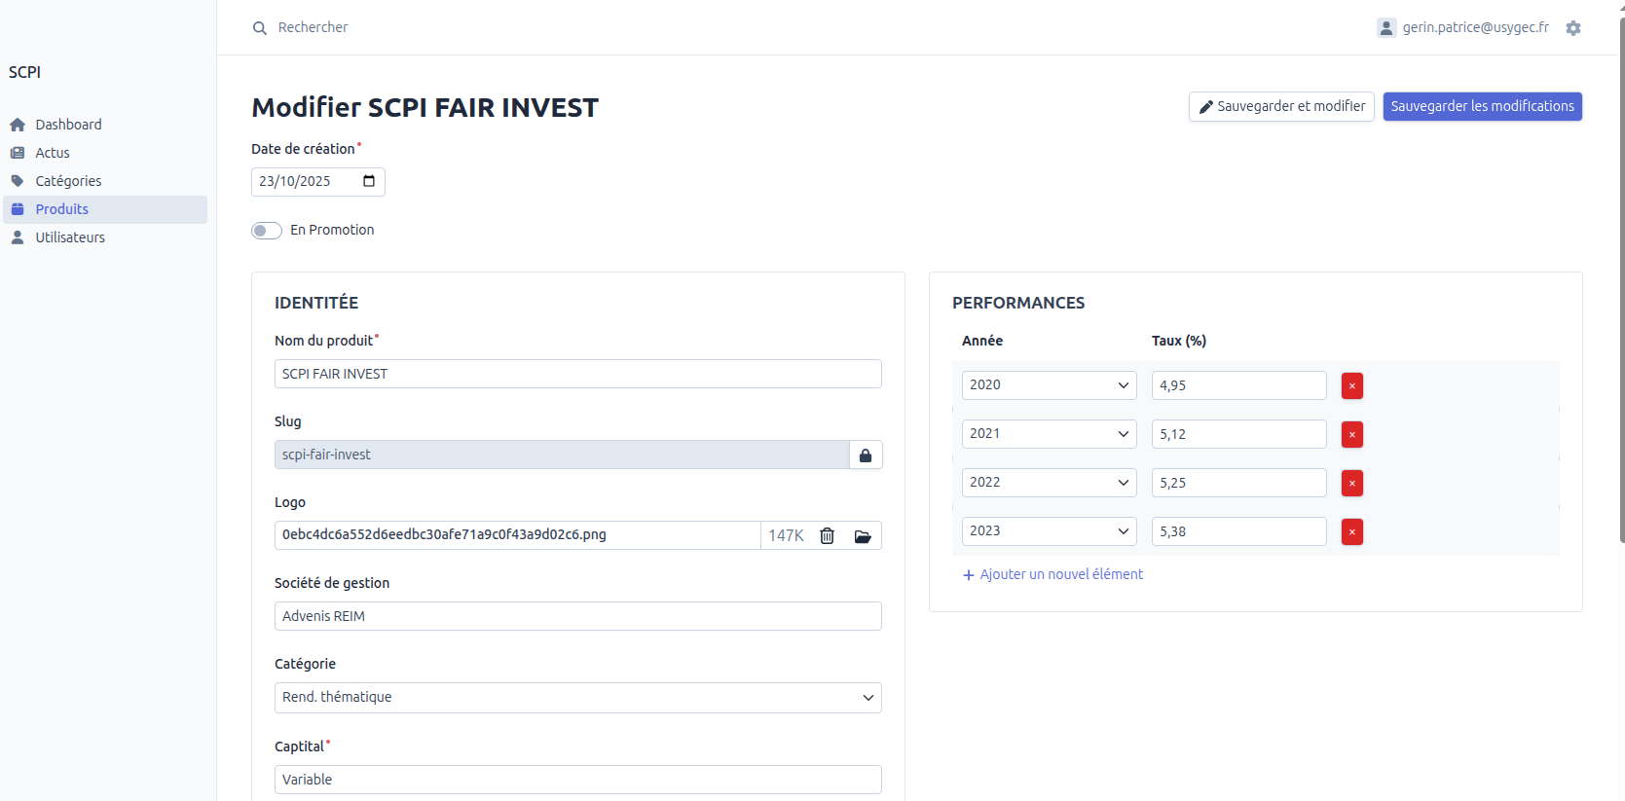Viewport: 1625px width, 801px height.
Task: Open the 2021 year dropdown
Action: [1048, 434]
